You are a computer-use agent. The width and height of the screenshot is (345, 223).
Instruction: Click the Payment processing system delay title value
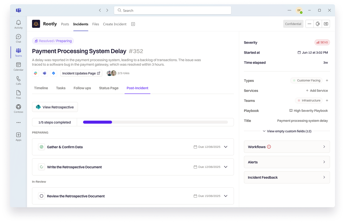coord(302,121)
